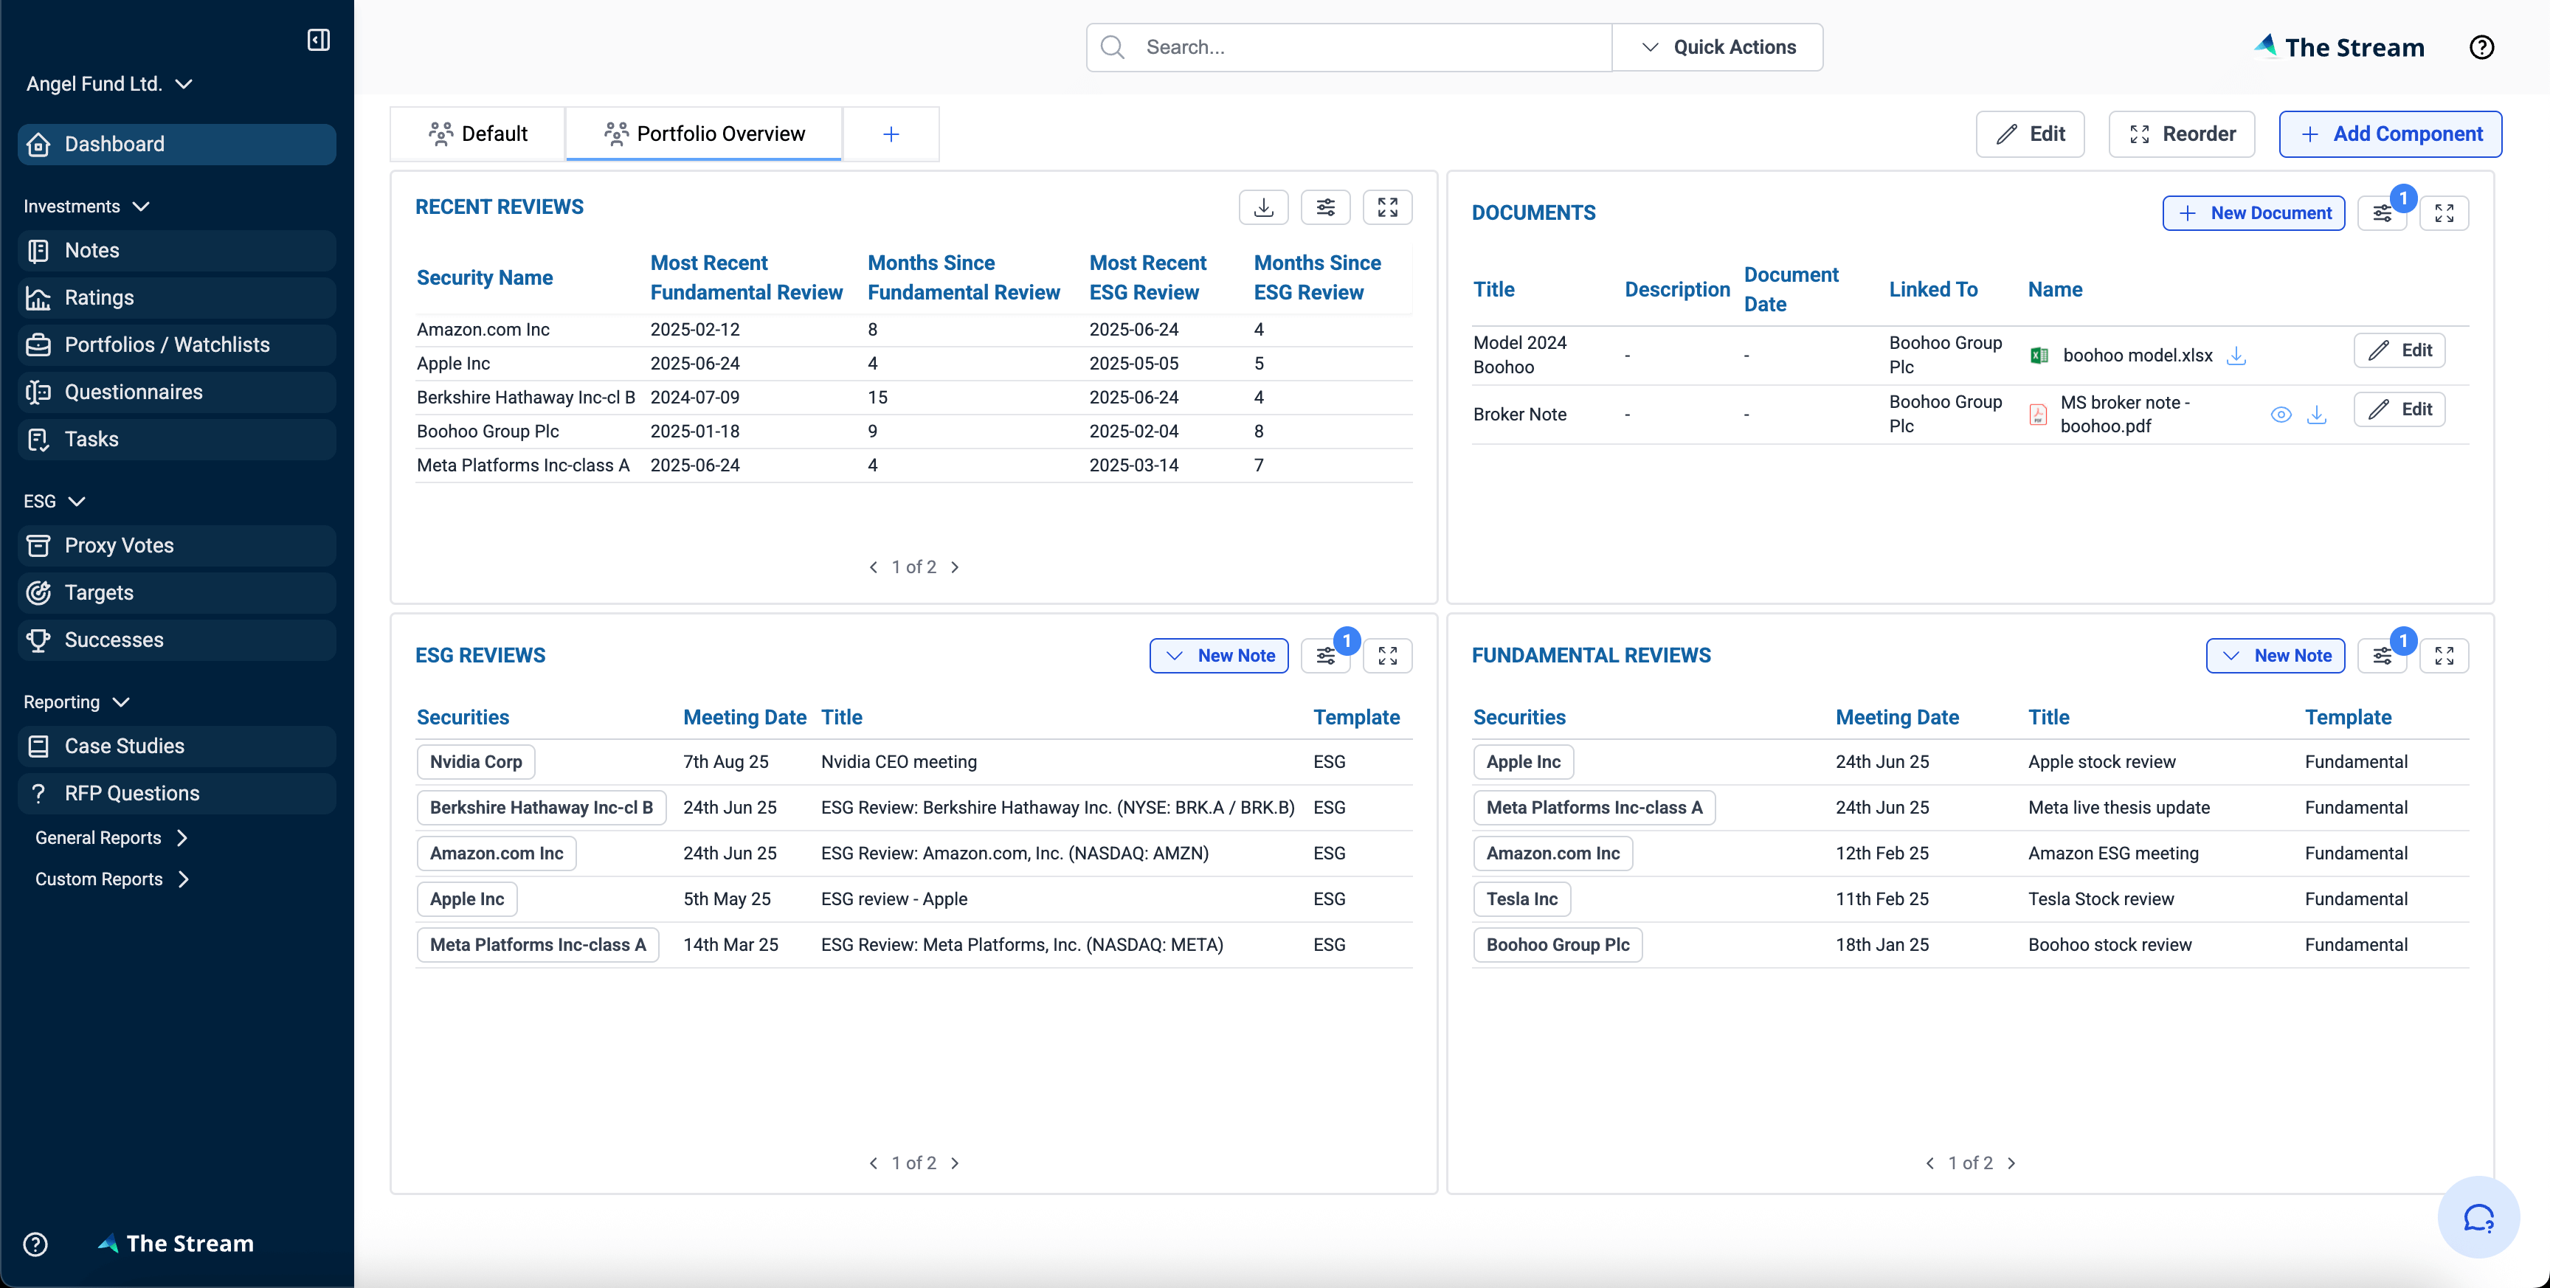Preview MS broker note PDF eye icon

tap(2280, 415)
